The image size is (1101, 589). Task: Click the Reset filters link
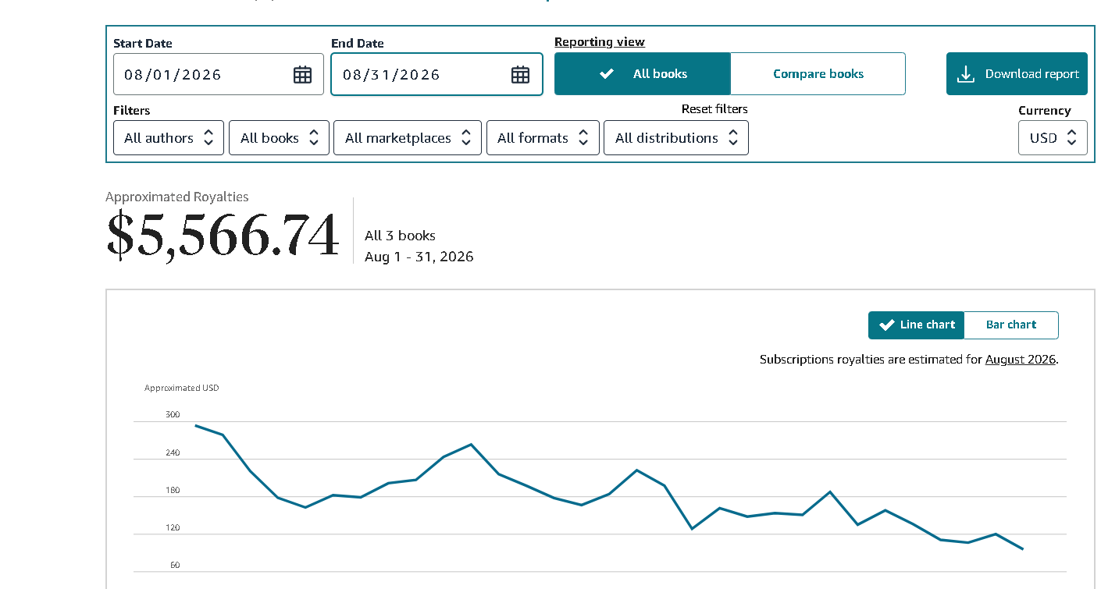(x=714, y=109)
